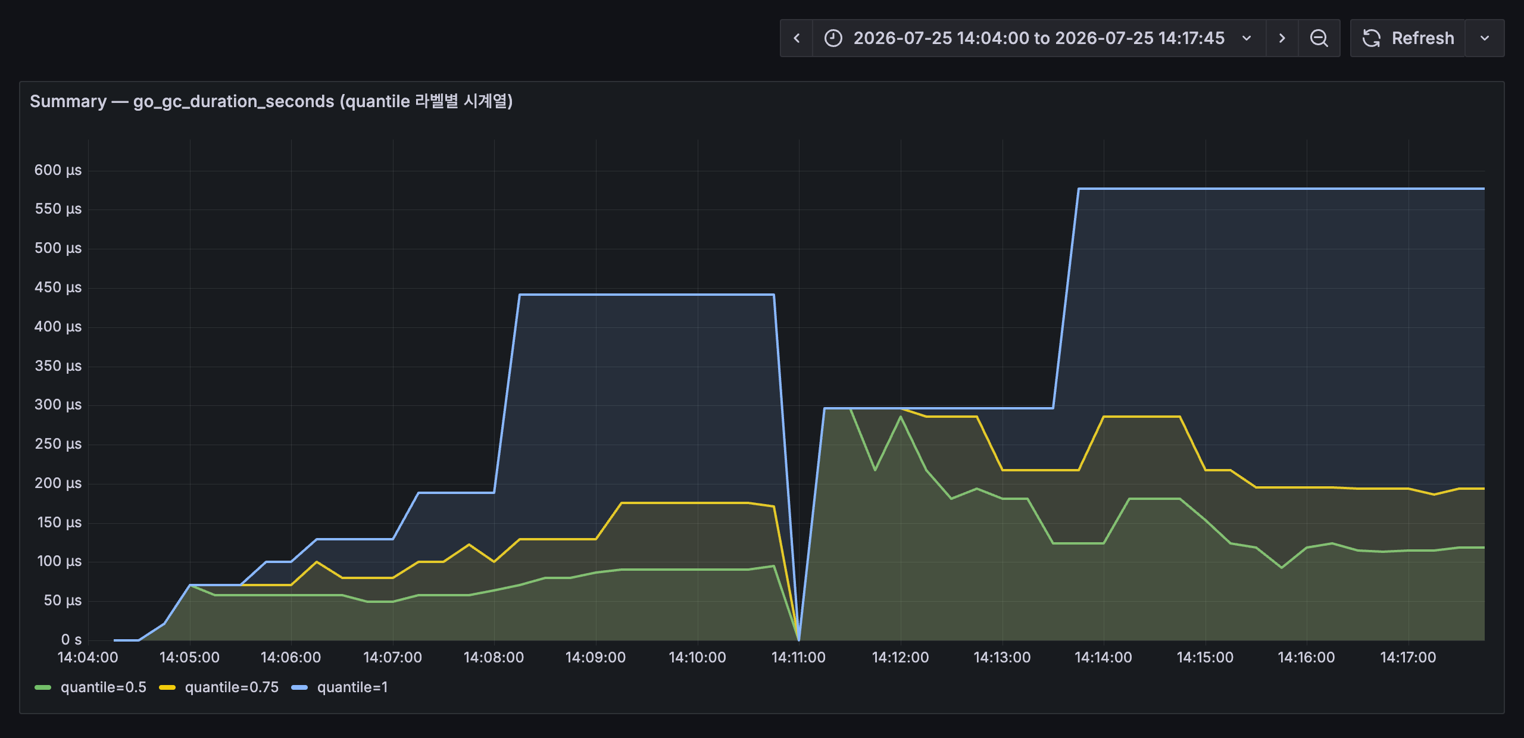Click the 14:04:00 x-axis label
1524x738 pixels.
coord(88,658)
